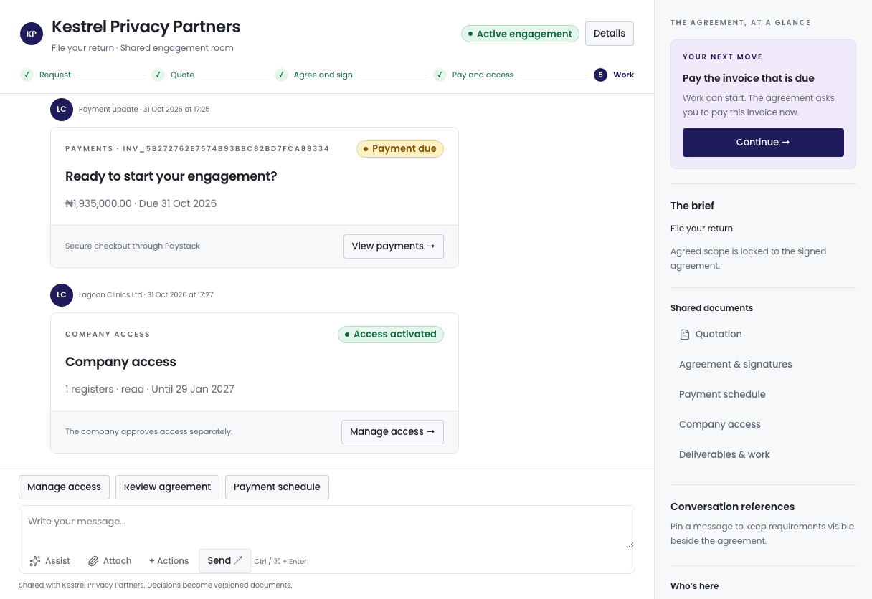
Task: Focus the Write your message text box
Action: point(327,528)
